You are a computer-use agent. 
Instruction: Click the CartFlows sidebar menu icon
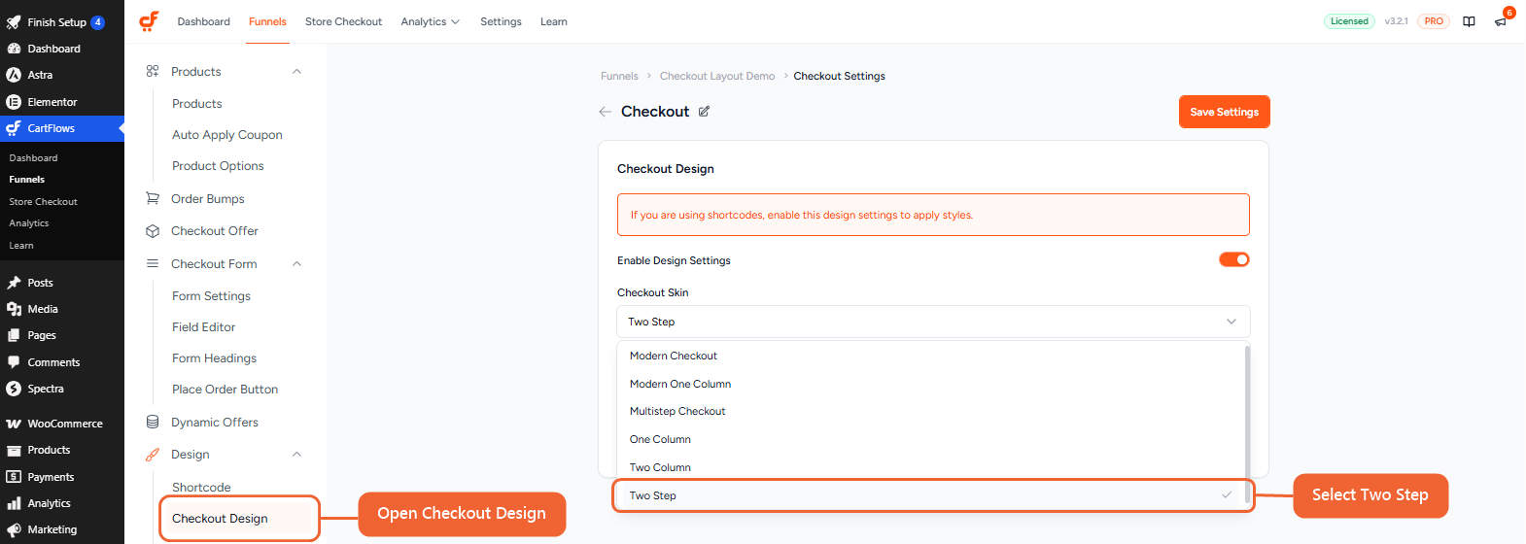(x=14, y=128)
